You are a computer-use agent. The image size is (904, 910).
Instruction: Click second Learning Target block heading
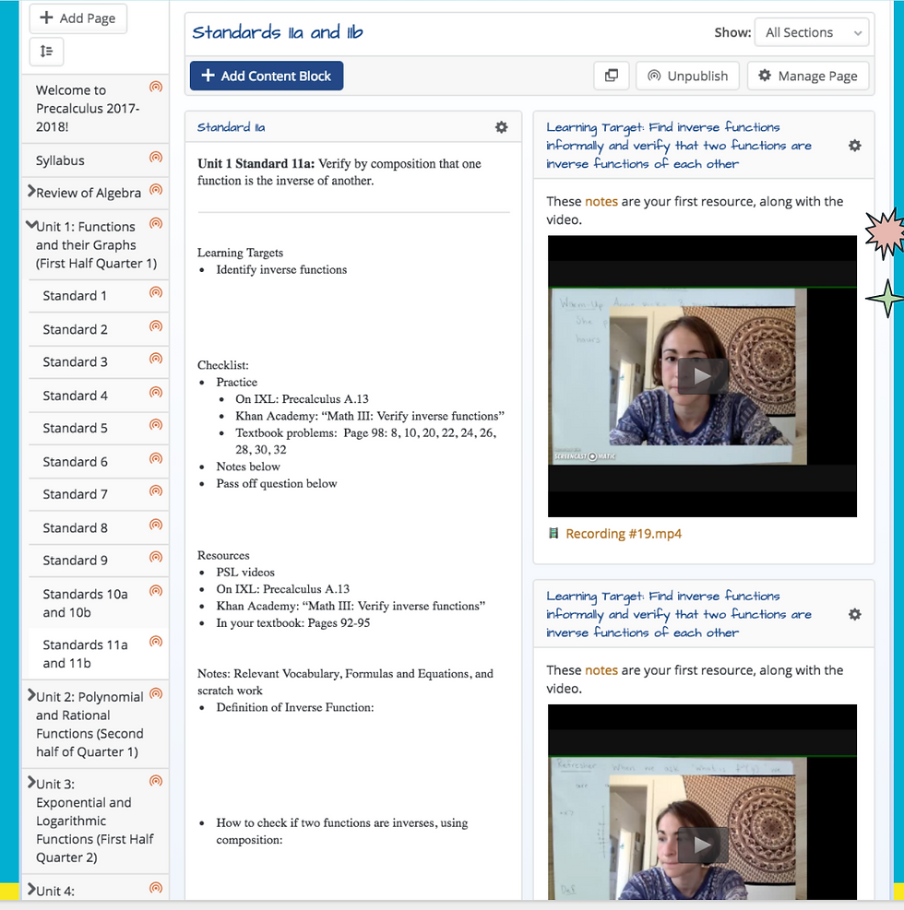679,615
